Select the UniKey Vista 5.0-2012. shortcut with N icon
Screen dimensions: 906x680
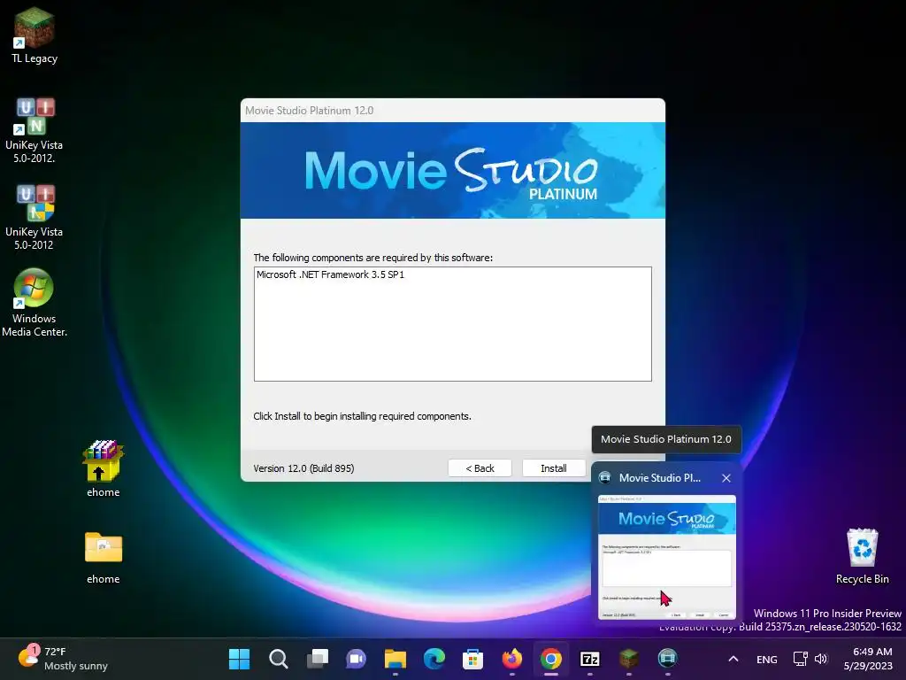click(35, 131)
